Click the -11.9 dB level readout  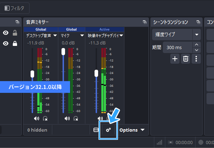[x=36, y=43]
